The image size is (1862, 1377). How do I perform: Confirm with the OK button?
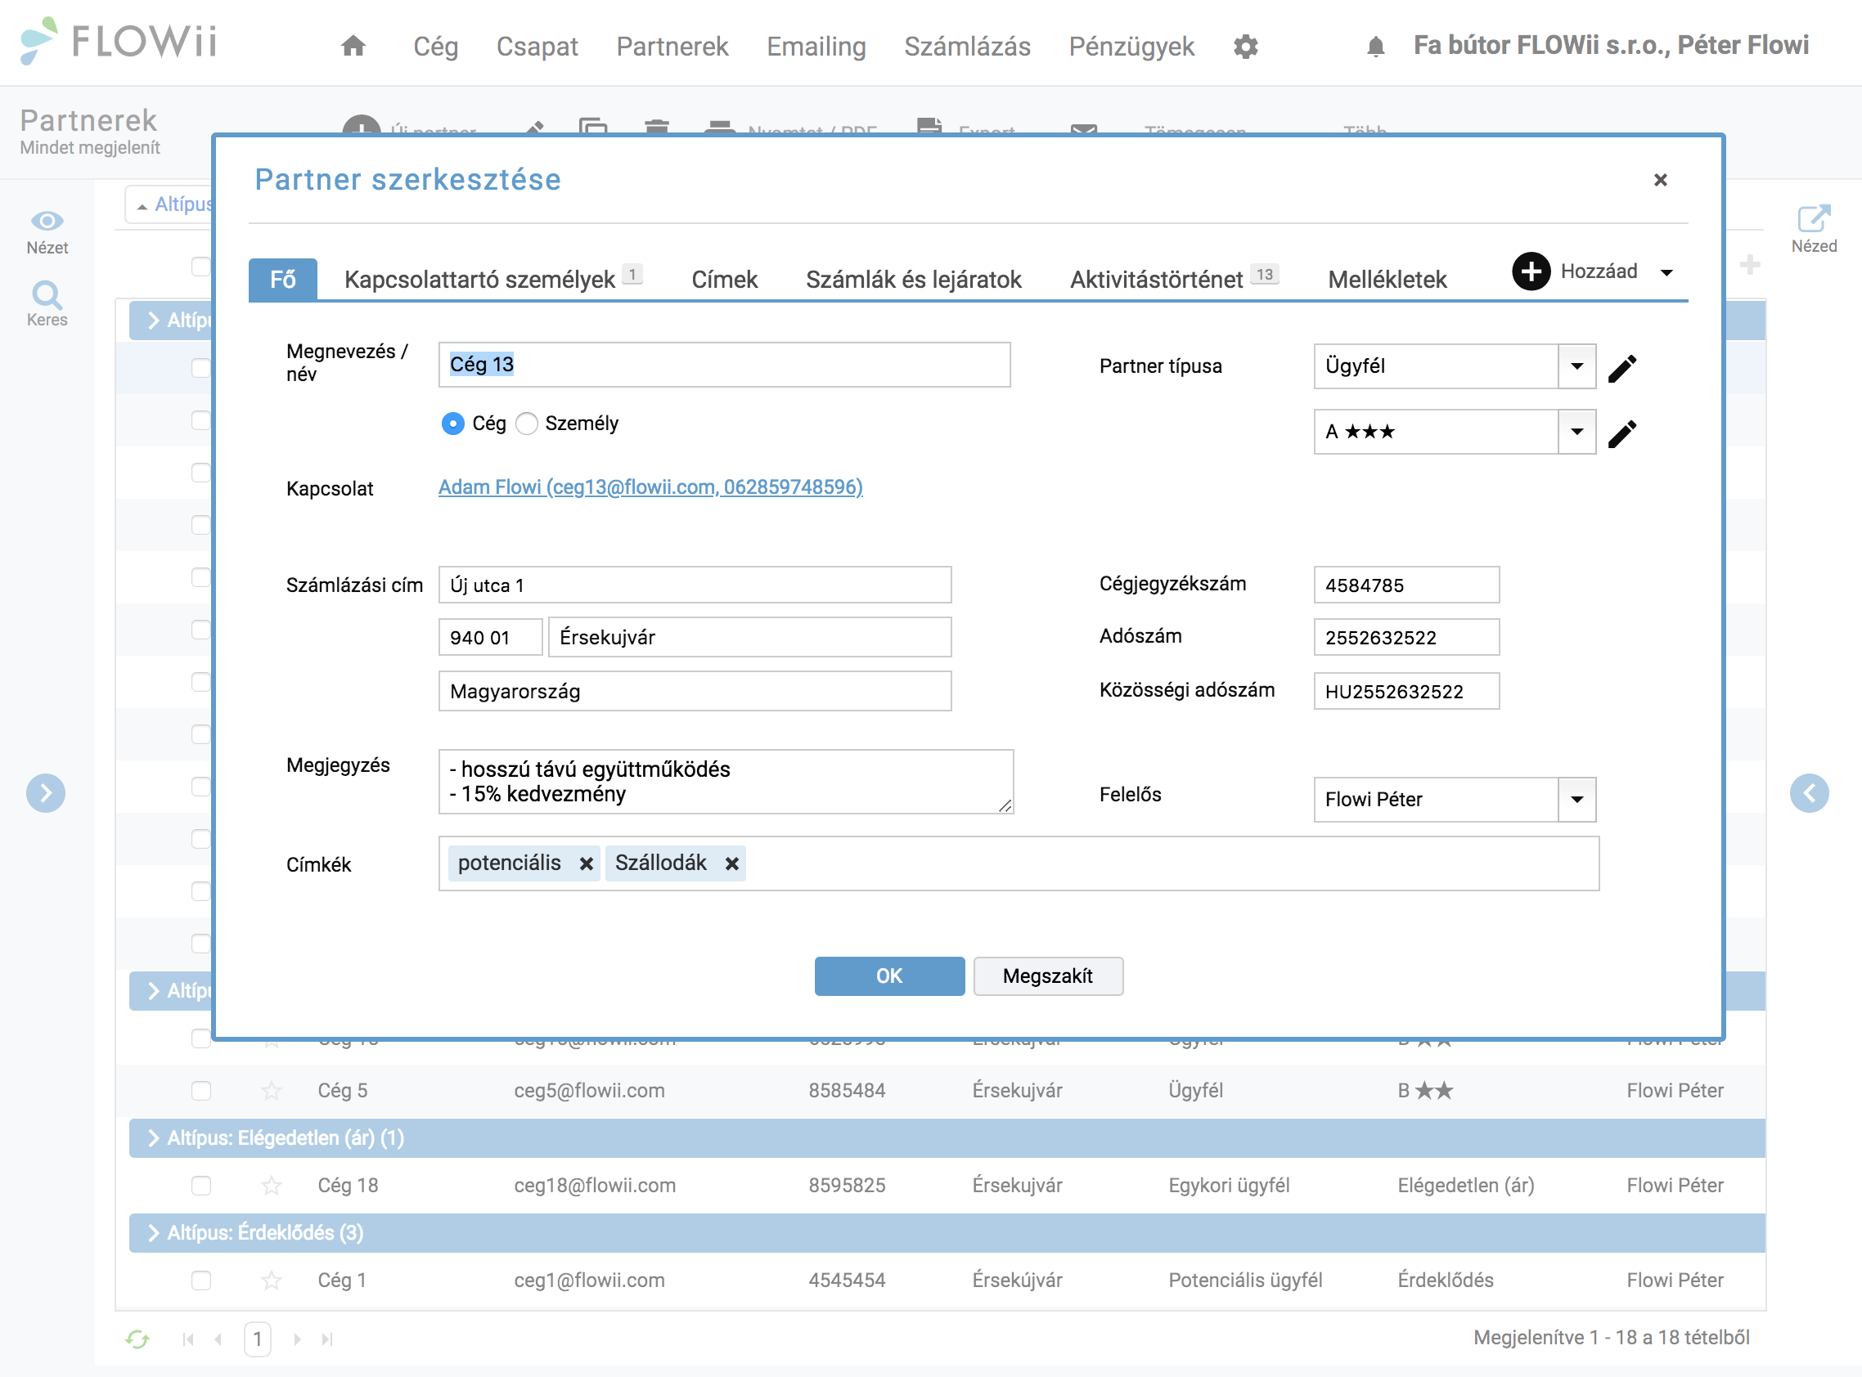[889, 976]
